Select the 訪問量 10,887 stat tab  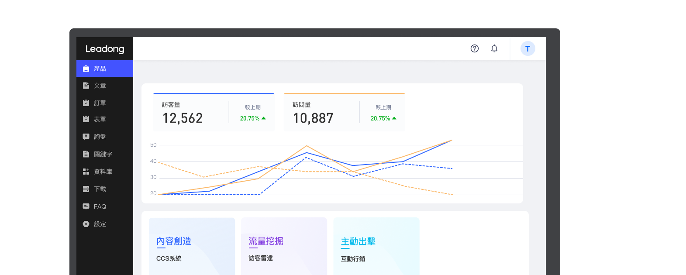click(345, 112)
